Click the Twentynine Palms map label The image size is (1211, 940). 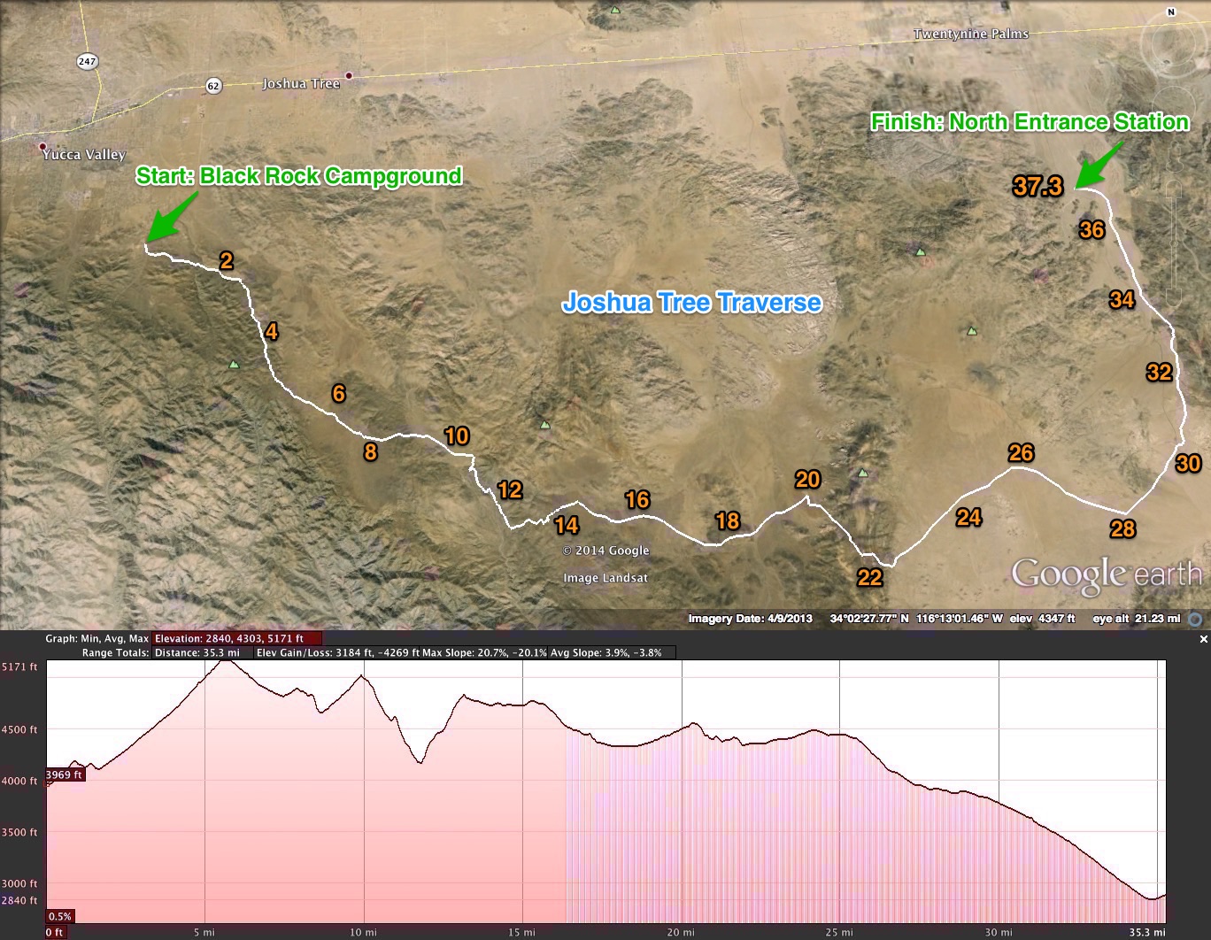tap(971, 34)
